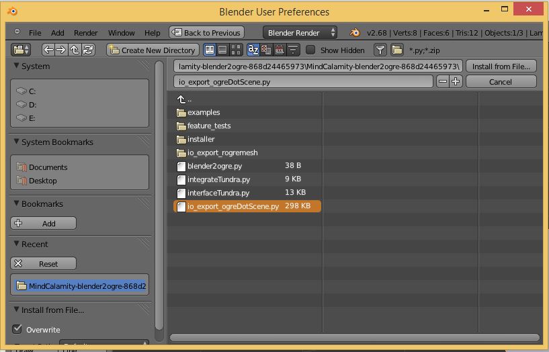This screenshot has width=549, height=352.
Task: Click file name field io_export_ogreDotScene.py
Action: point(303,82)
